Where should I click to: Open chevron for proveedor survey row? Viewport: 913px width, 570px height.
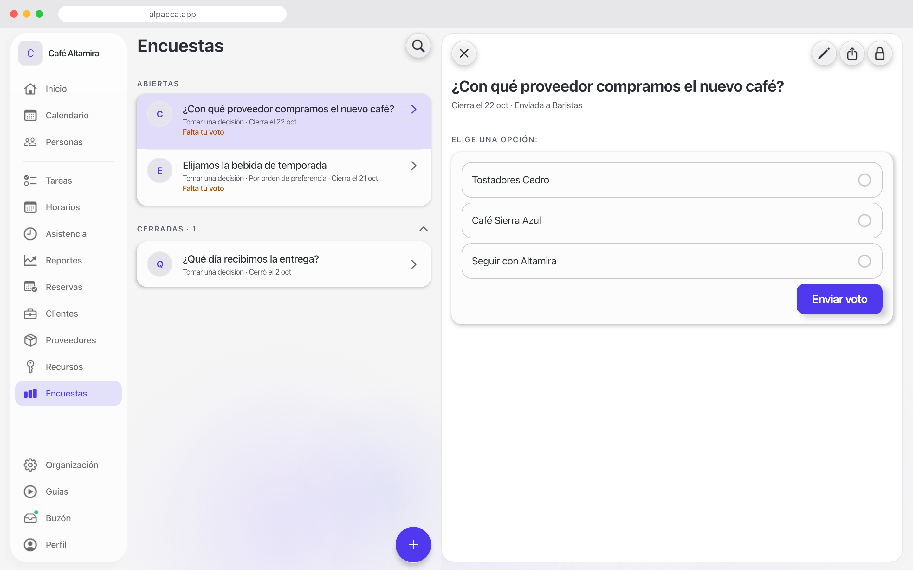(414, 109)
